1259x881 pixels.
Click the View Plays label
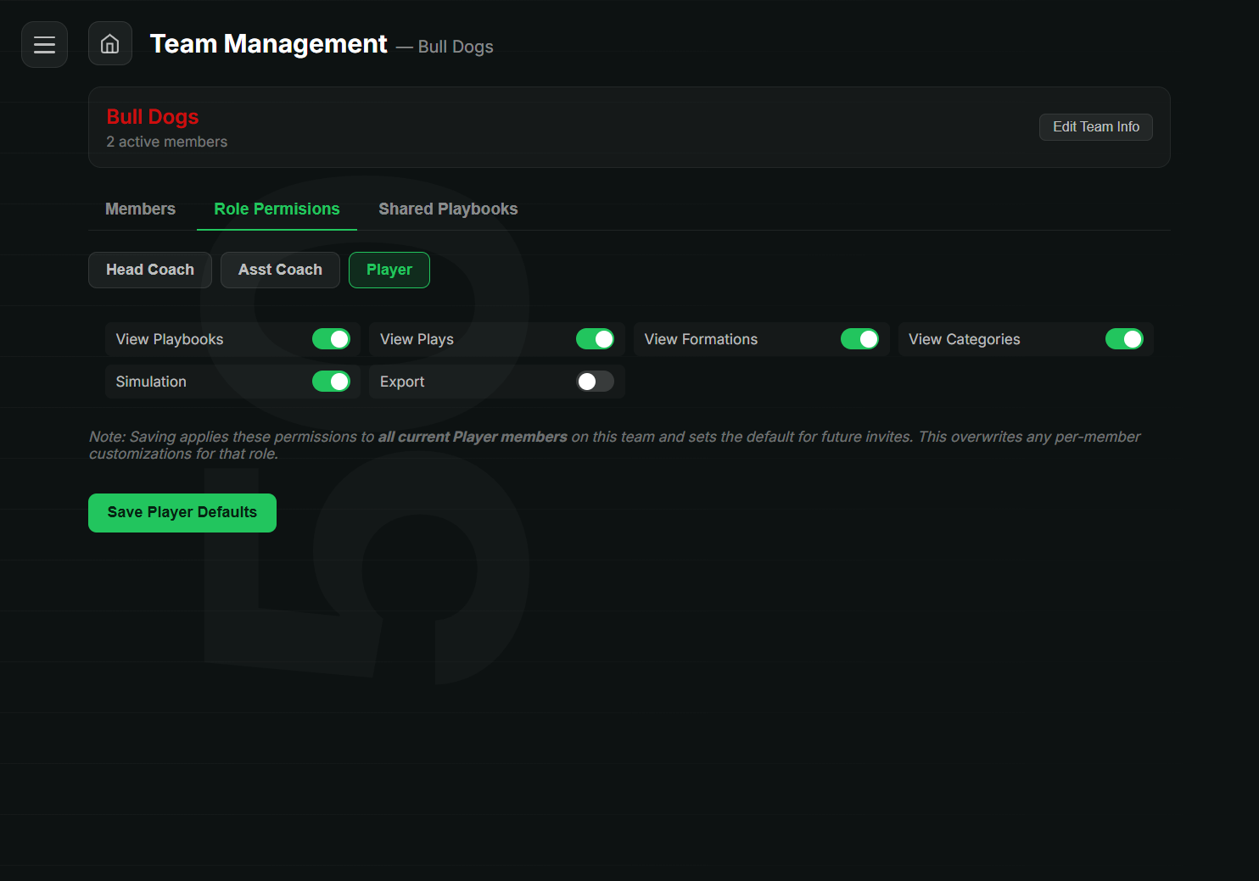(417, 339)
